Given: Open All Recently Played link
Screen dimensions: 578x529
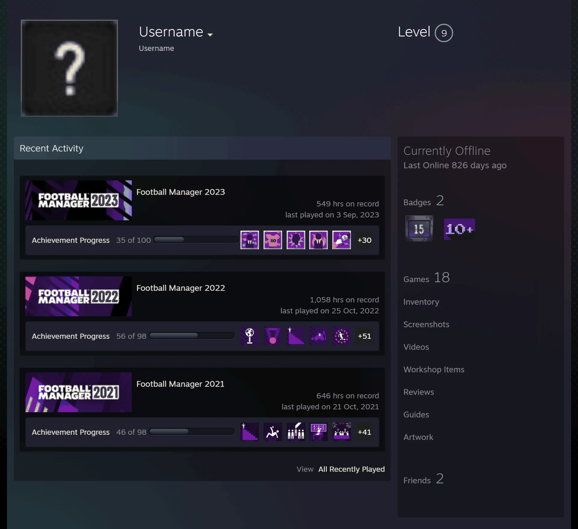Looking at the screenshot, I should click(x=352, y=469).
